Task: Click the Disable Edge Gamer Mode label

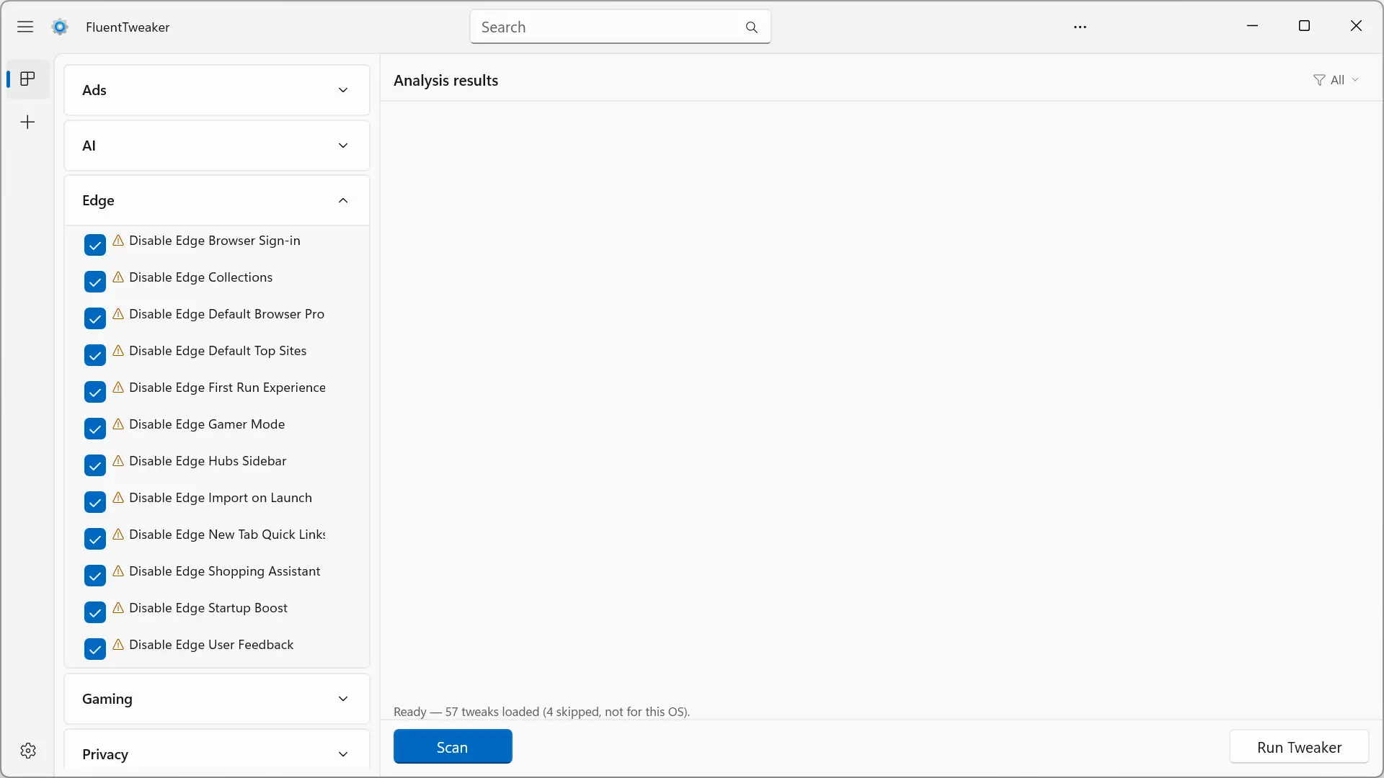Action: point(207,424)
